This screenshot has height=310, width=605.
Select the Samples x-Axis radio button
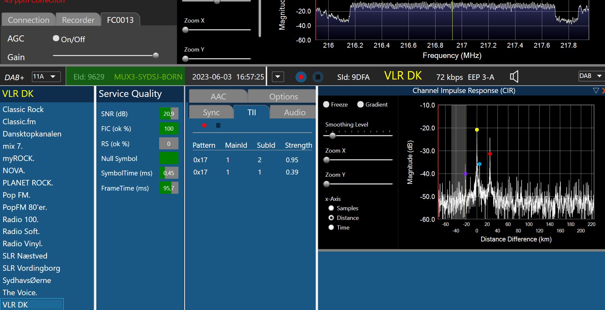tap(331, 208)
